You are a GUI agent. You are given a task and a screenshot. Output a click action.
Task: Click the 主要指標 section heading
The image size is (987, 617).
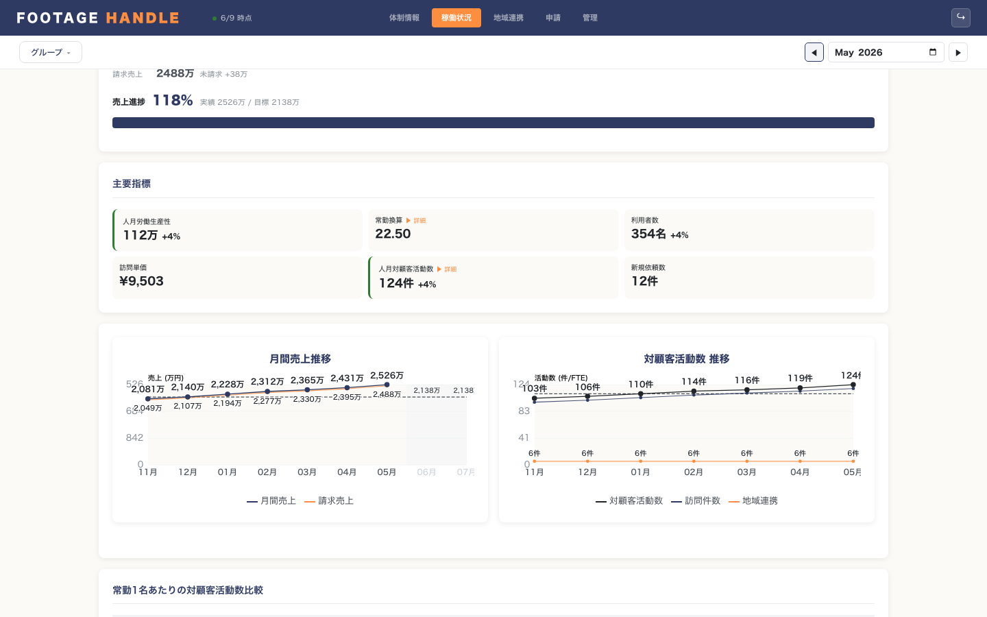(x=132, y=184)
